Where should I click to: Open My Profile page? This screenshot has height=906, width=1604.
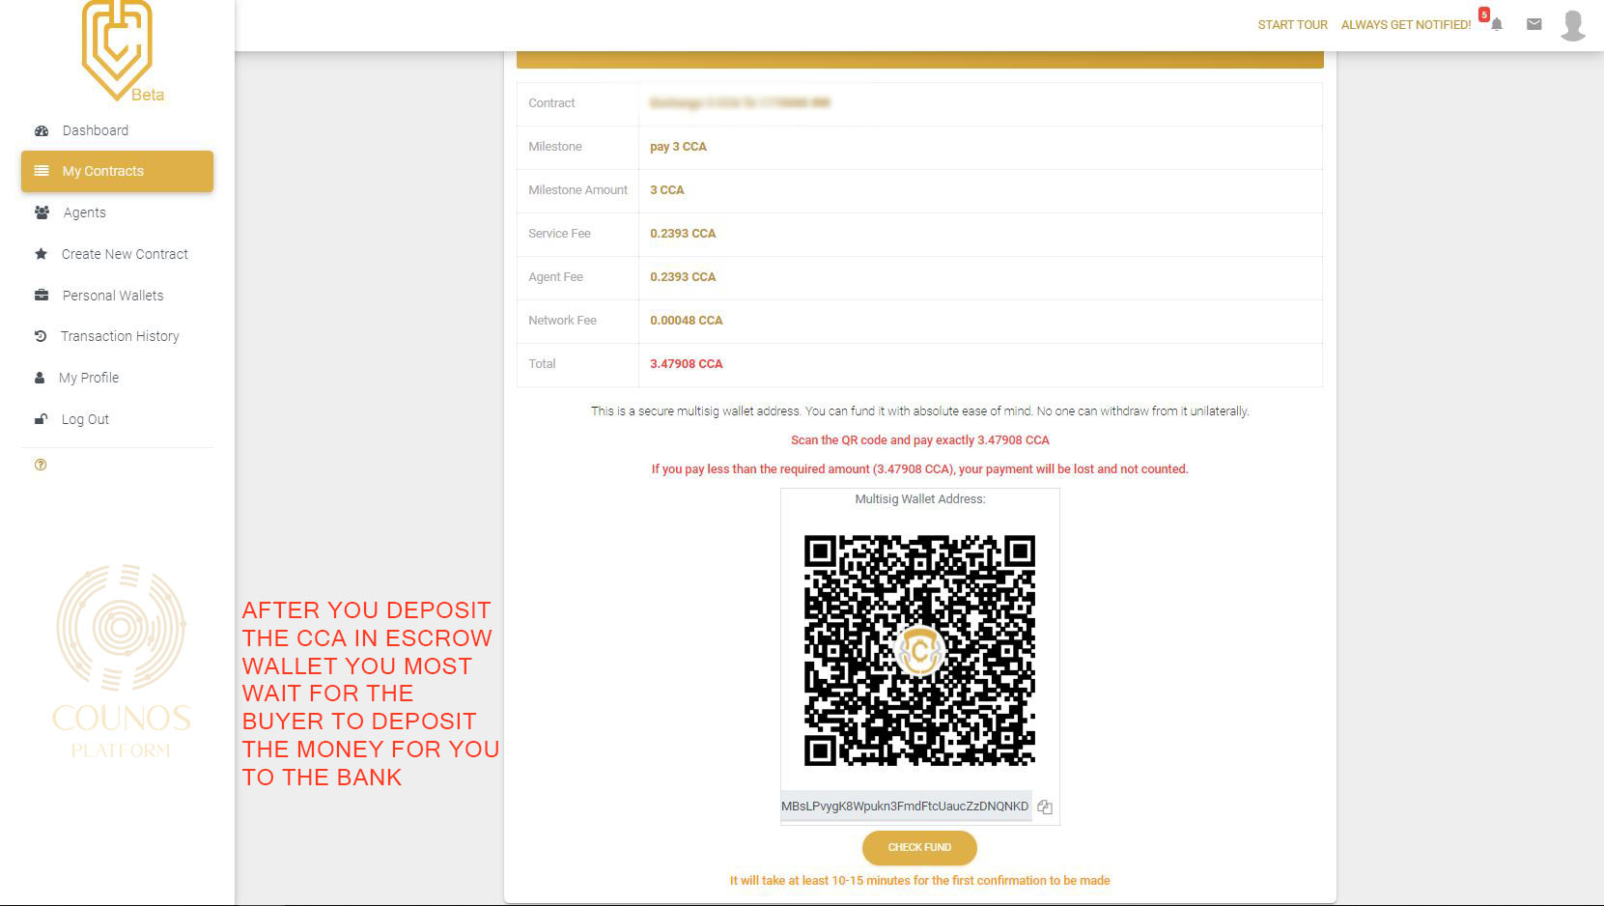click(117, 378)
